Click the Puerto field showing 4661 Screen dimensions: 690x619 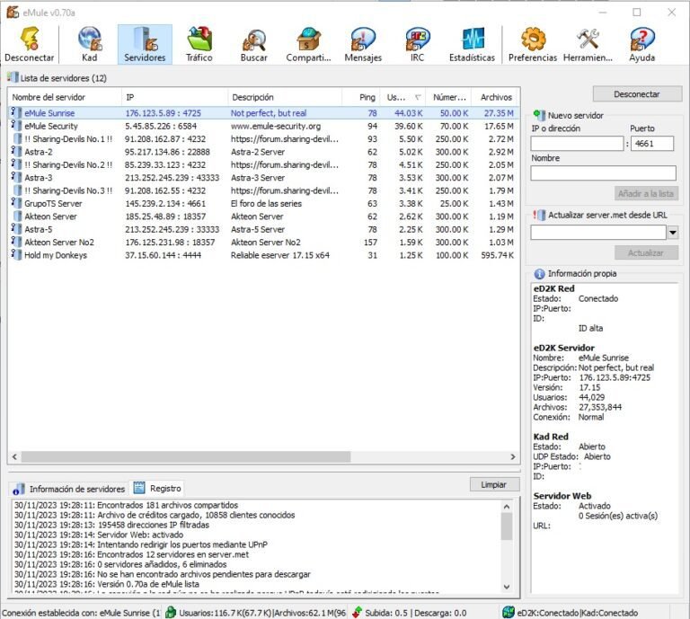(x=652, y=144)
